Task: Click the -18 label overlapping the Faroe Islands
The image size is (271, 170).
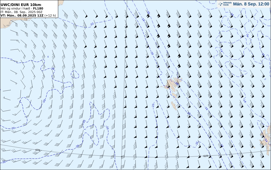Action: (177, 83)
